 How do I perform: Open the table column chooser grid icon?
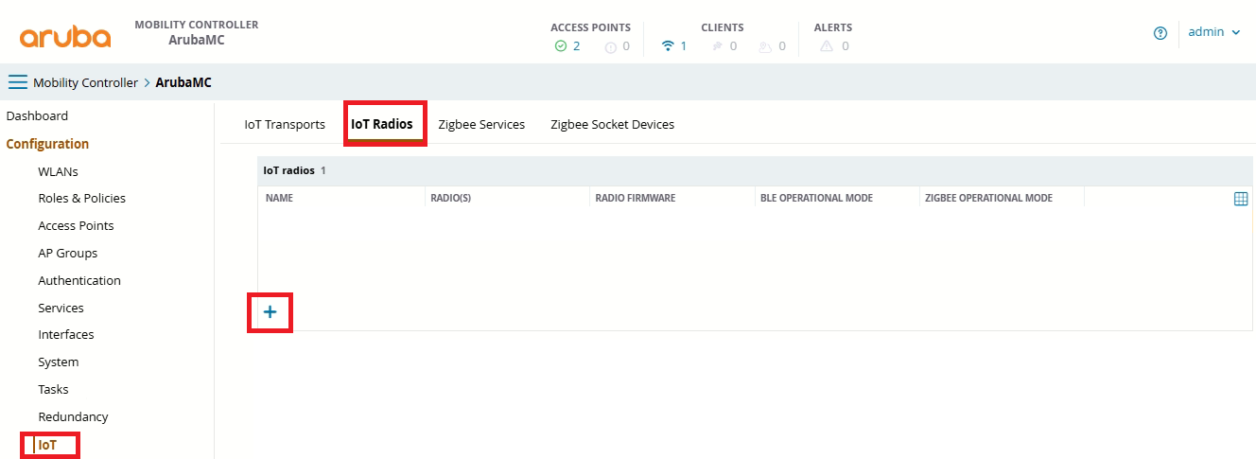[x=1241, y=199]
